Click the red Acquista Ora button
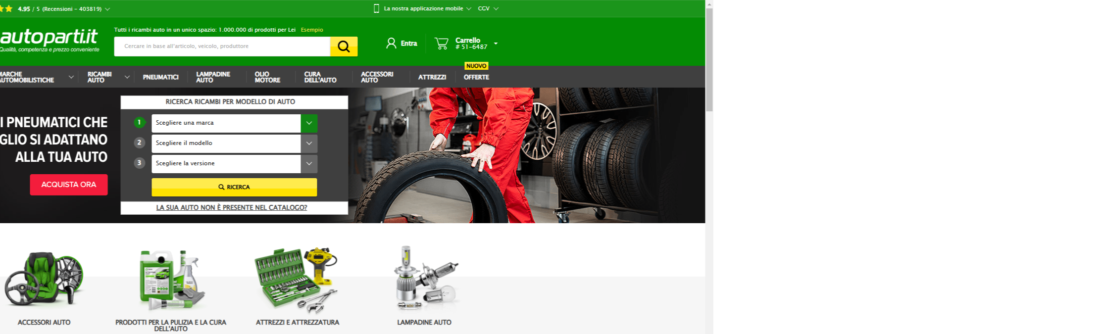This screenshot has width=1102, height=334. point(69,185)
